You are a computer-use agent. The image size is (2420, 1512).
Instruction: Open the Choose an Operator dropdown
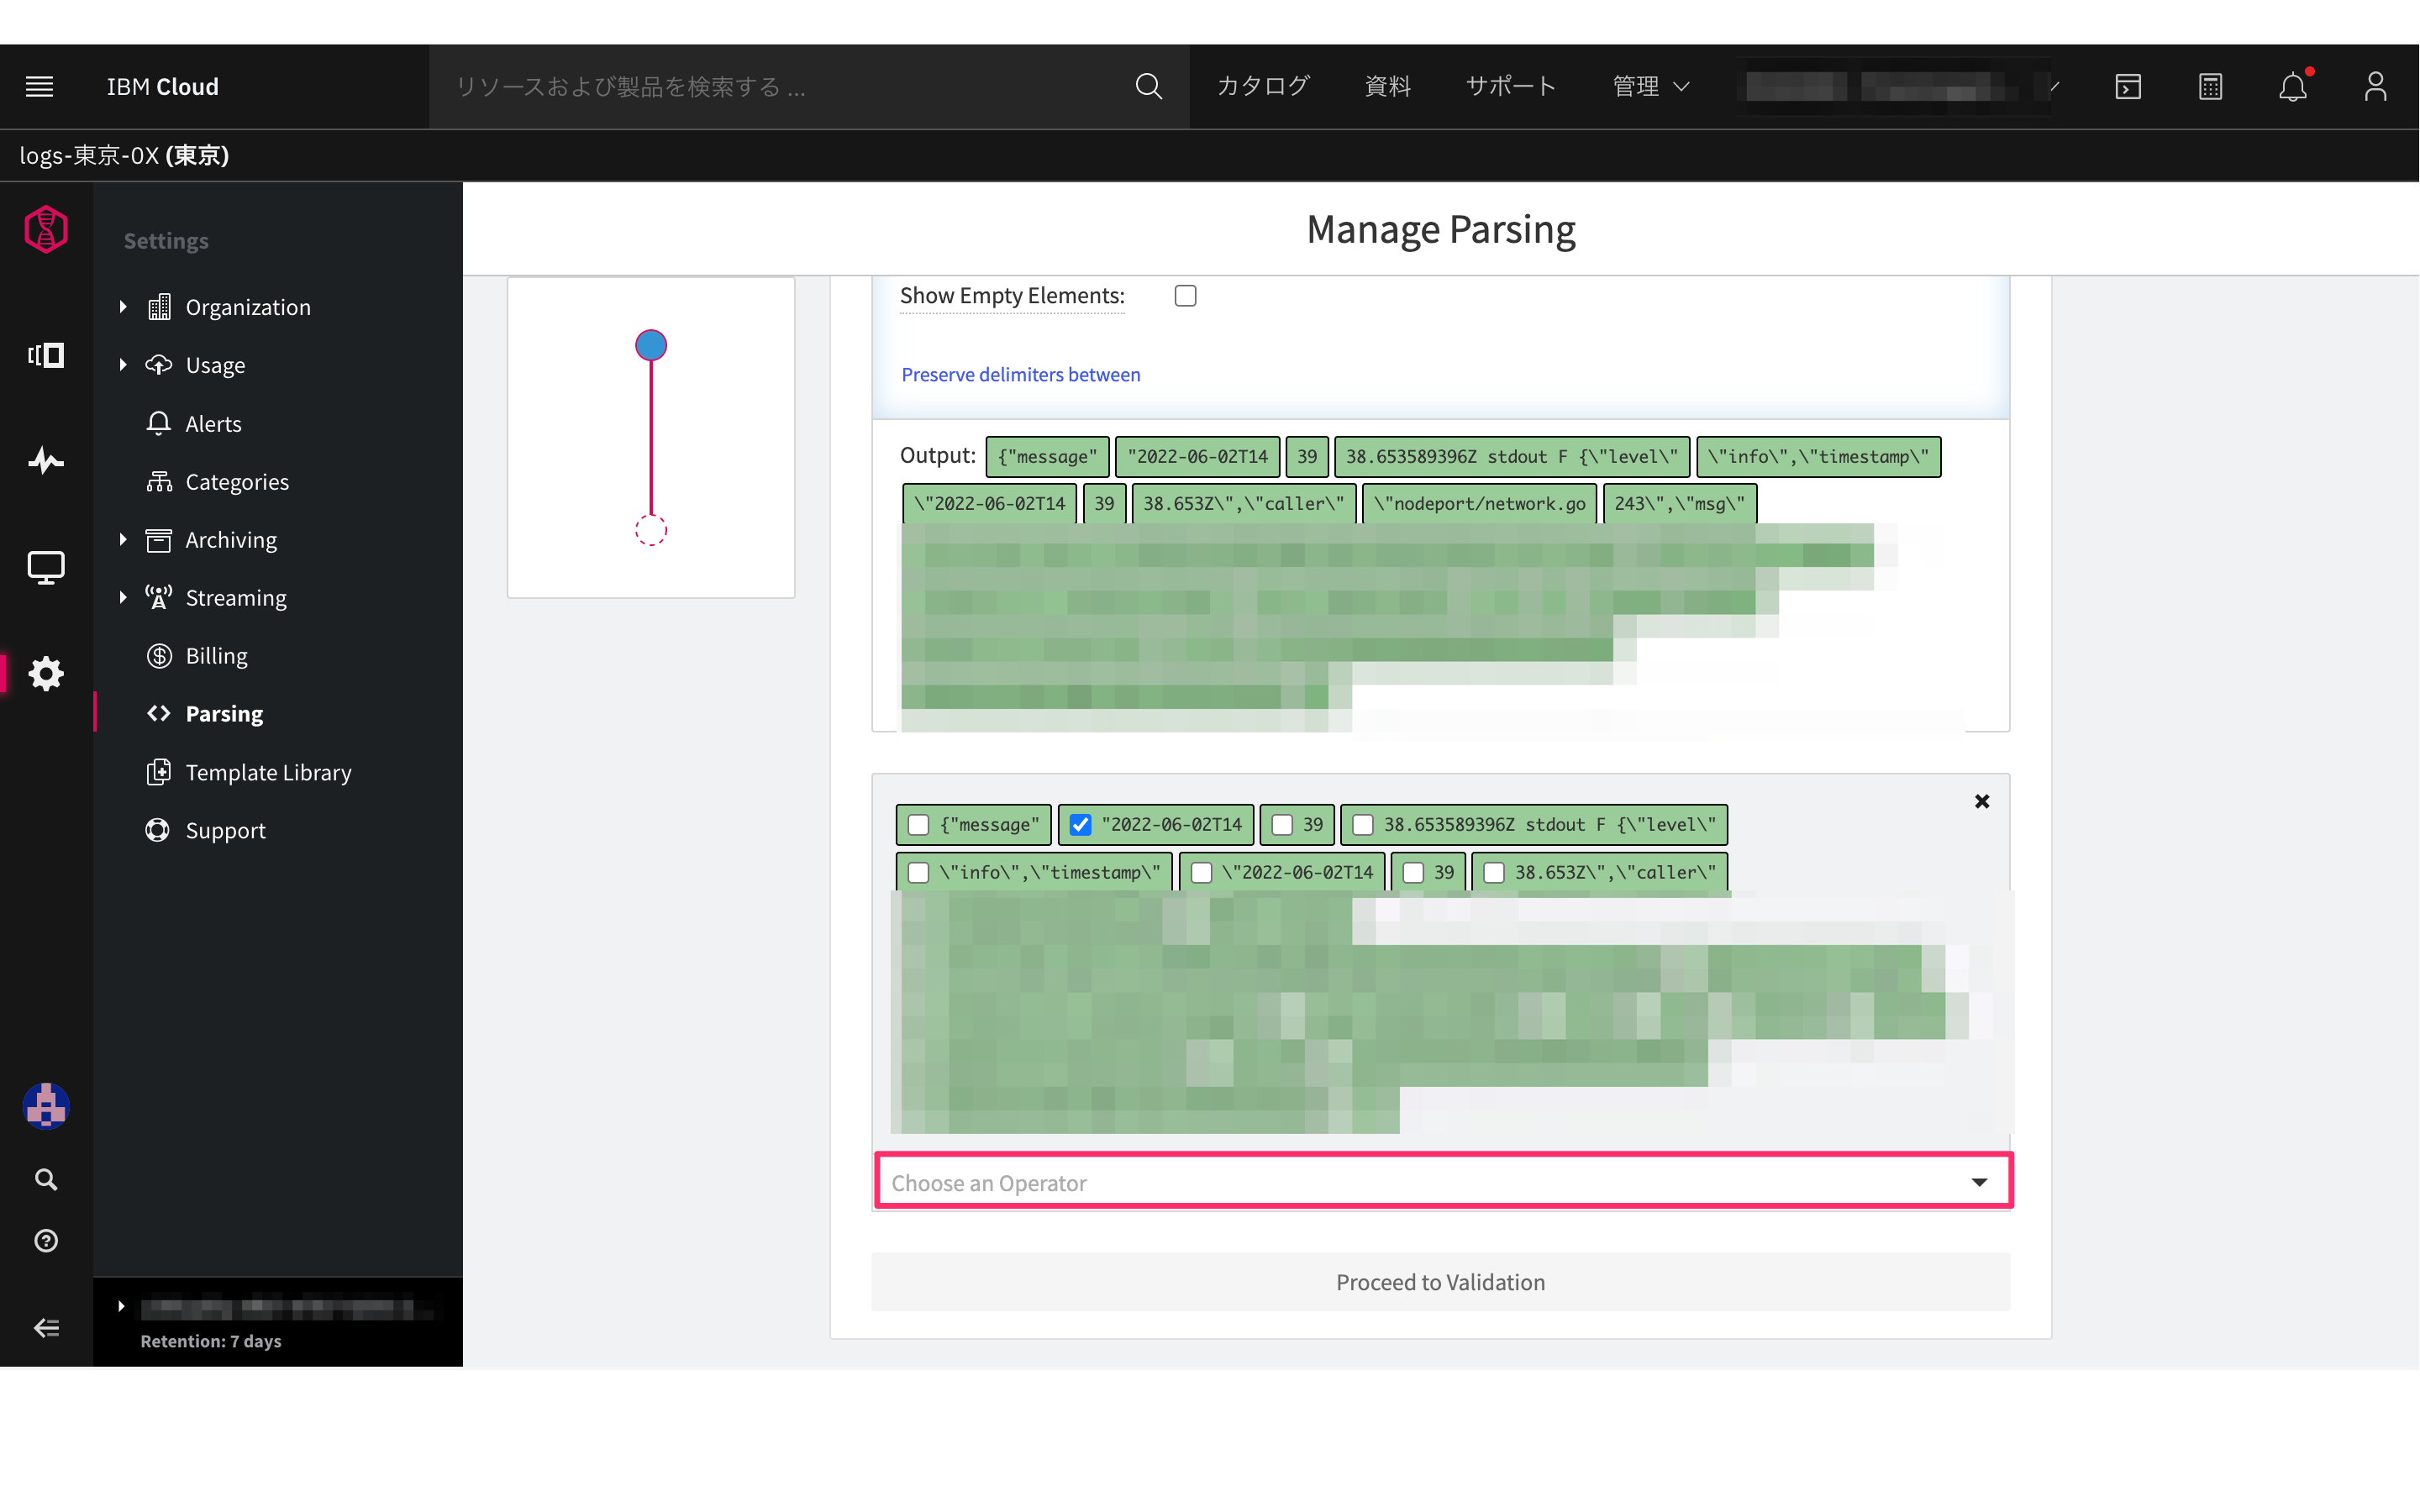pos(1442,1182)
